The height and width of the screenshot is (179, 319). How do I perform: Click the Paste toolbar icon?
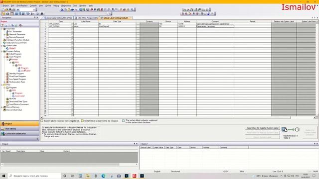click(69, 9)
